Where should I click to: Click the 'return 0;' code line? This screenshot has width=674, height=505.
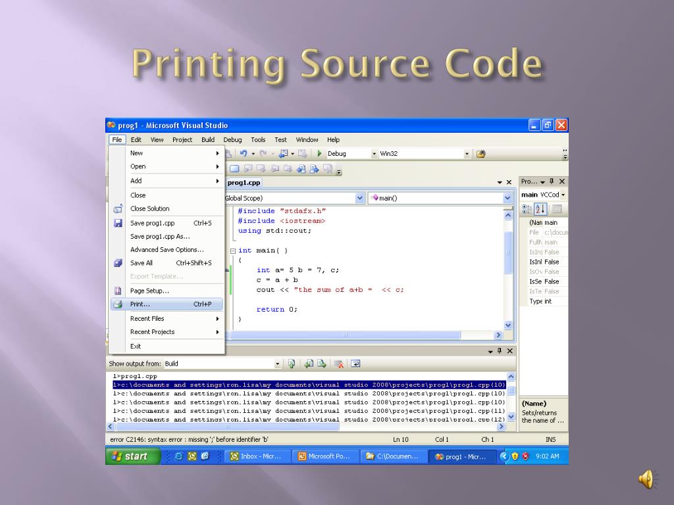click(x=276, y=309)
